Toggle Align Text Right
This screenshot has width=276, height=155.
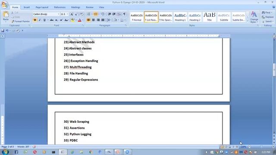pyautogui.click(x=98, y=20)
